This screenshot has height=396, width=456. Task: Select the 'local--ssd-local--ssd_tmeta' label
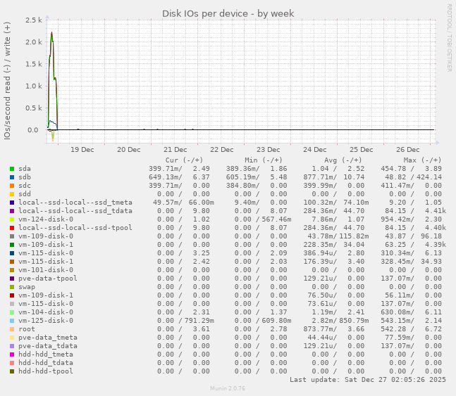tap(75, 203)
